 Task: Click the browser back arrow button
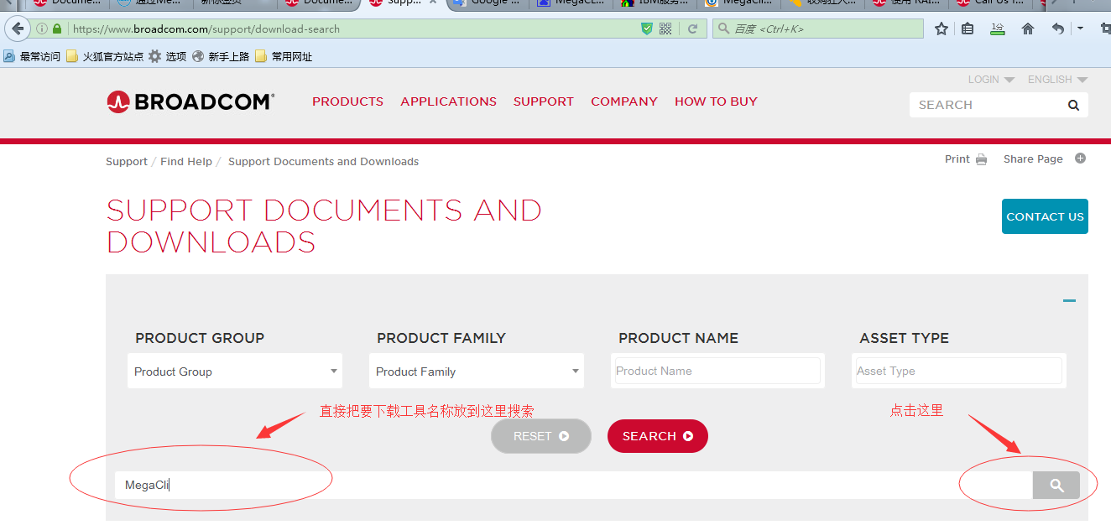click(x=18, y=29)
